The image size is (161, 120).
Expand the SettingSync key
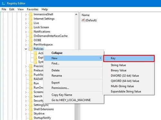(x=26, y=105)
